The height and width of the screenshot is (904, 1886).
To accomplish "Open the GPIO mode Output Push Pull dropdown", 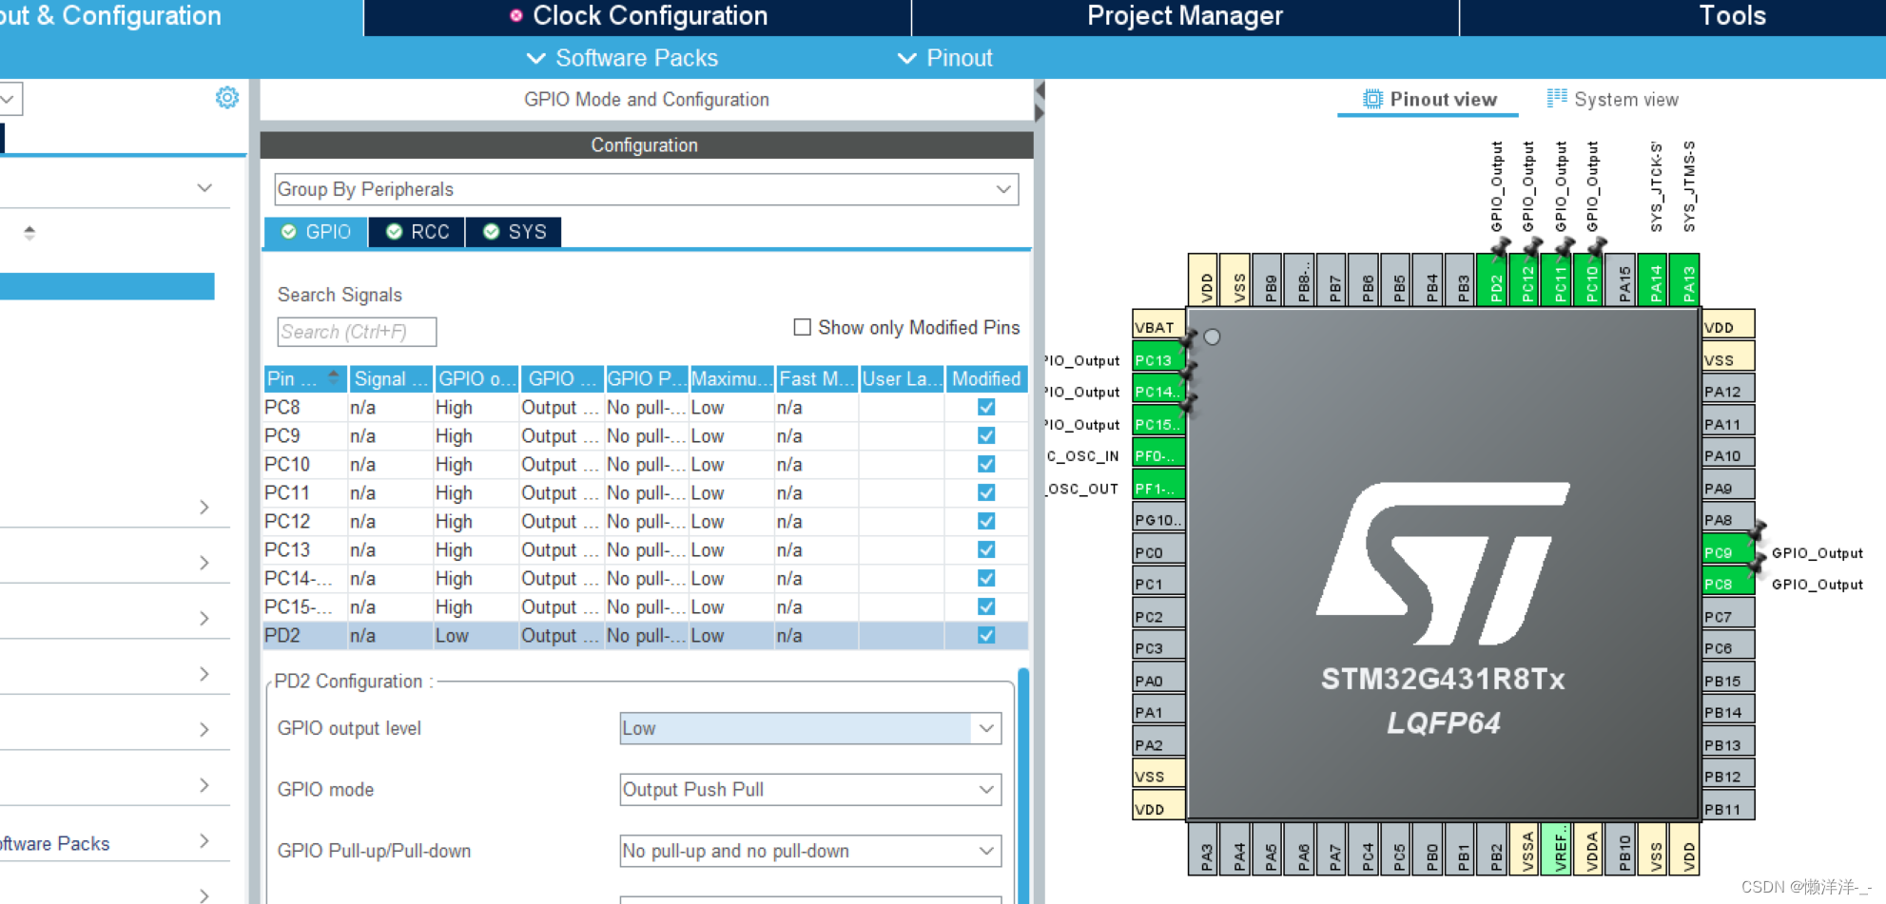I will coord(810,789).
